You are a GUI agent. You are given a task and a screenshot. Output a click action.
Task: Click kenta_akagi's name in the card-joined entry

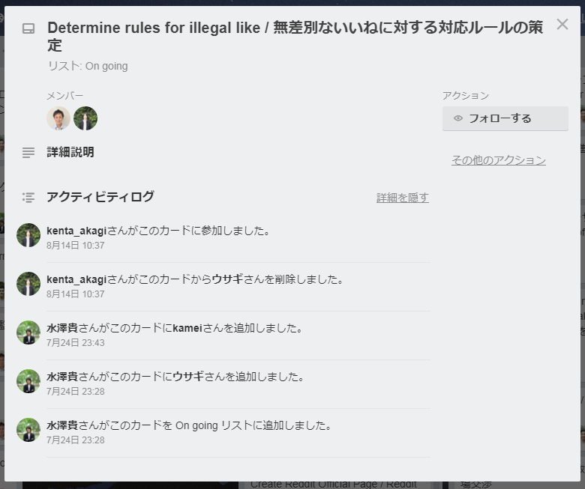pyautogui.click(x=76, y=231)
